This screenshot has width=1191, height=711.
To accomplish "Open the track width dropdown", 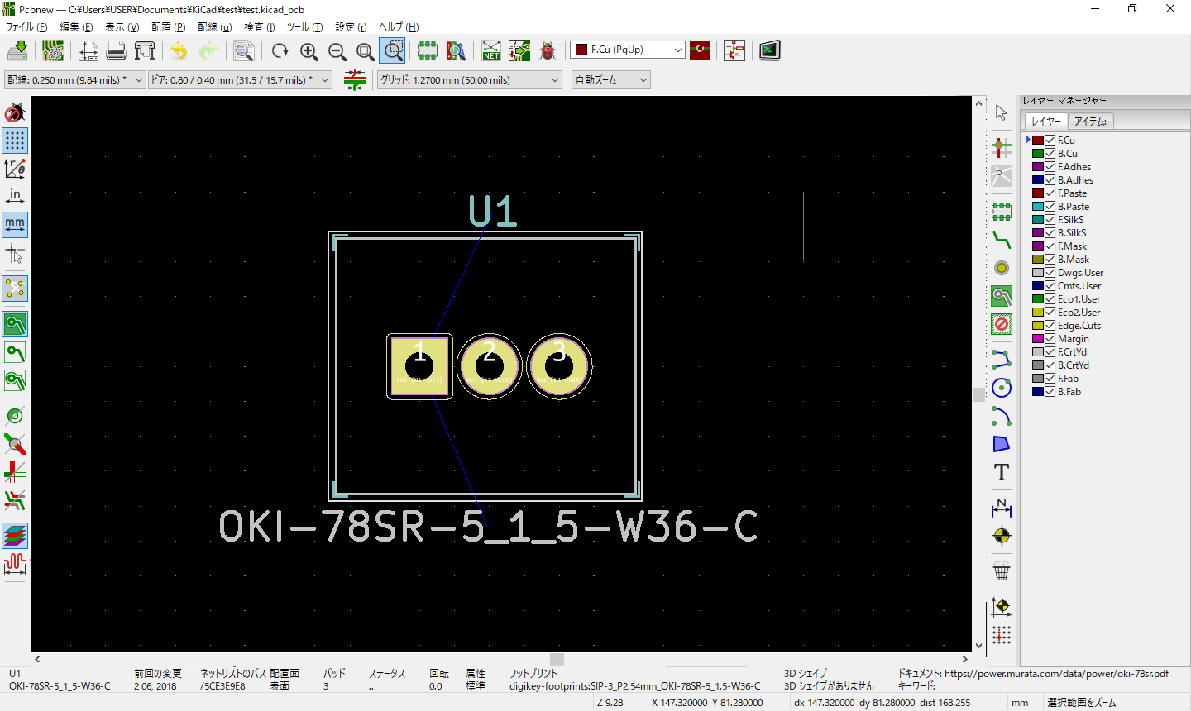I will coord(75,80).
